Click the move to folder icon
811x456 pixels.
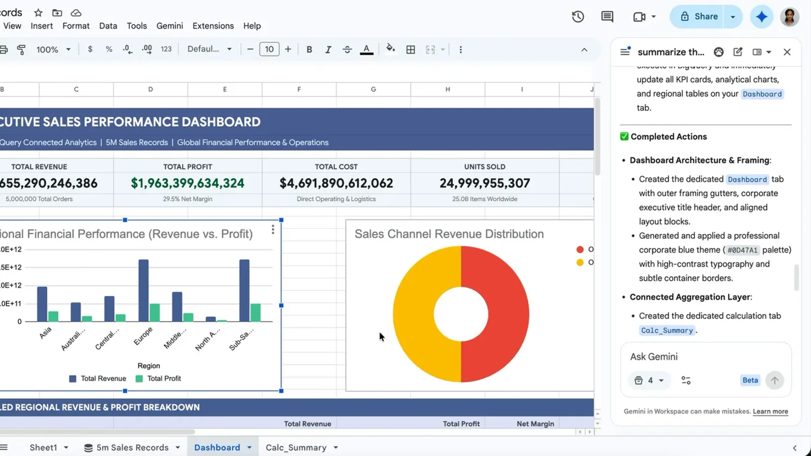point(57,13)
